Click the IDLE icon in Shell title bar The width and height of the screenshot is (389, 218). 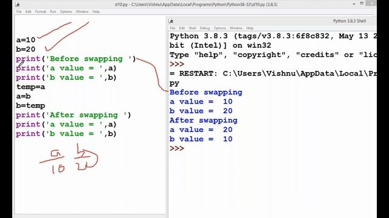point(171,21)
